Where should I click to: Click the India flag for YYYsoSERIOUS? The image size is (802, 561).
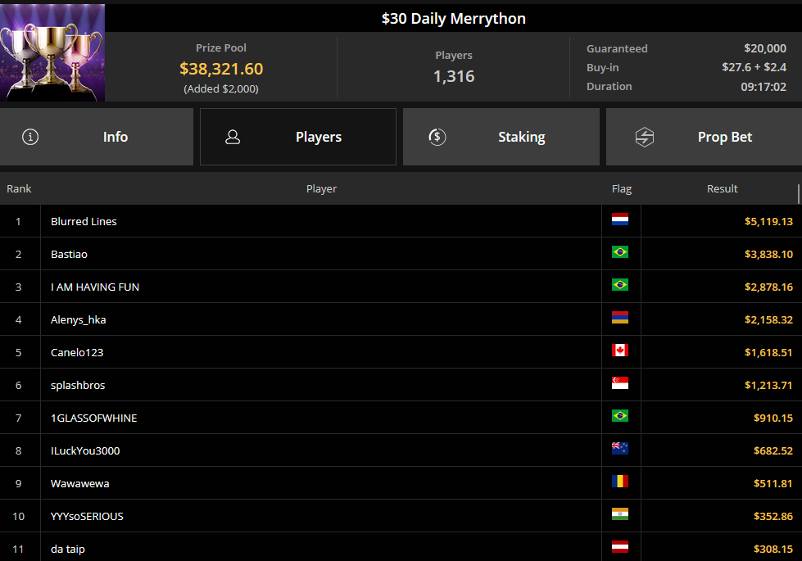(x=620, y=514)
